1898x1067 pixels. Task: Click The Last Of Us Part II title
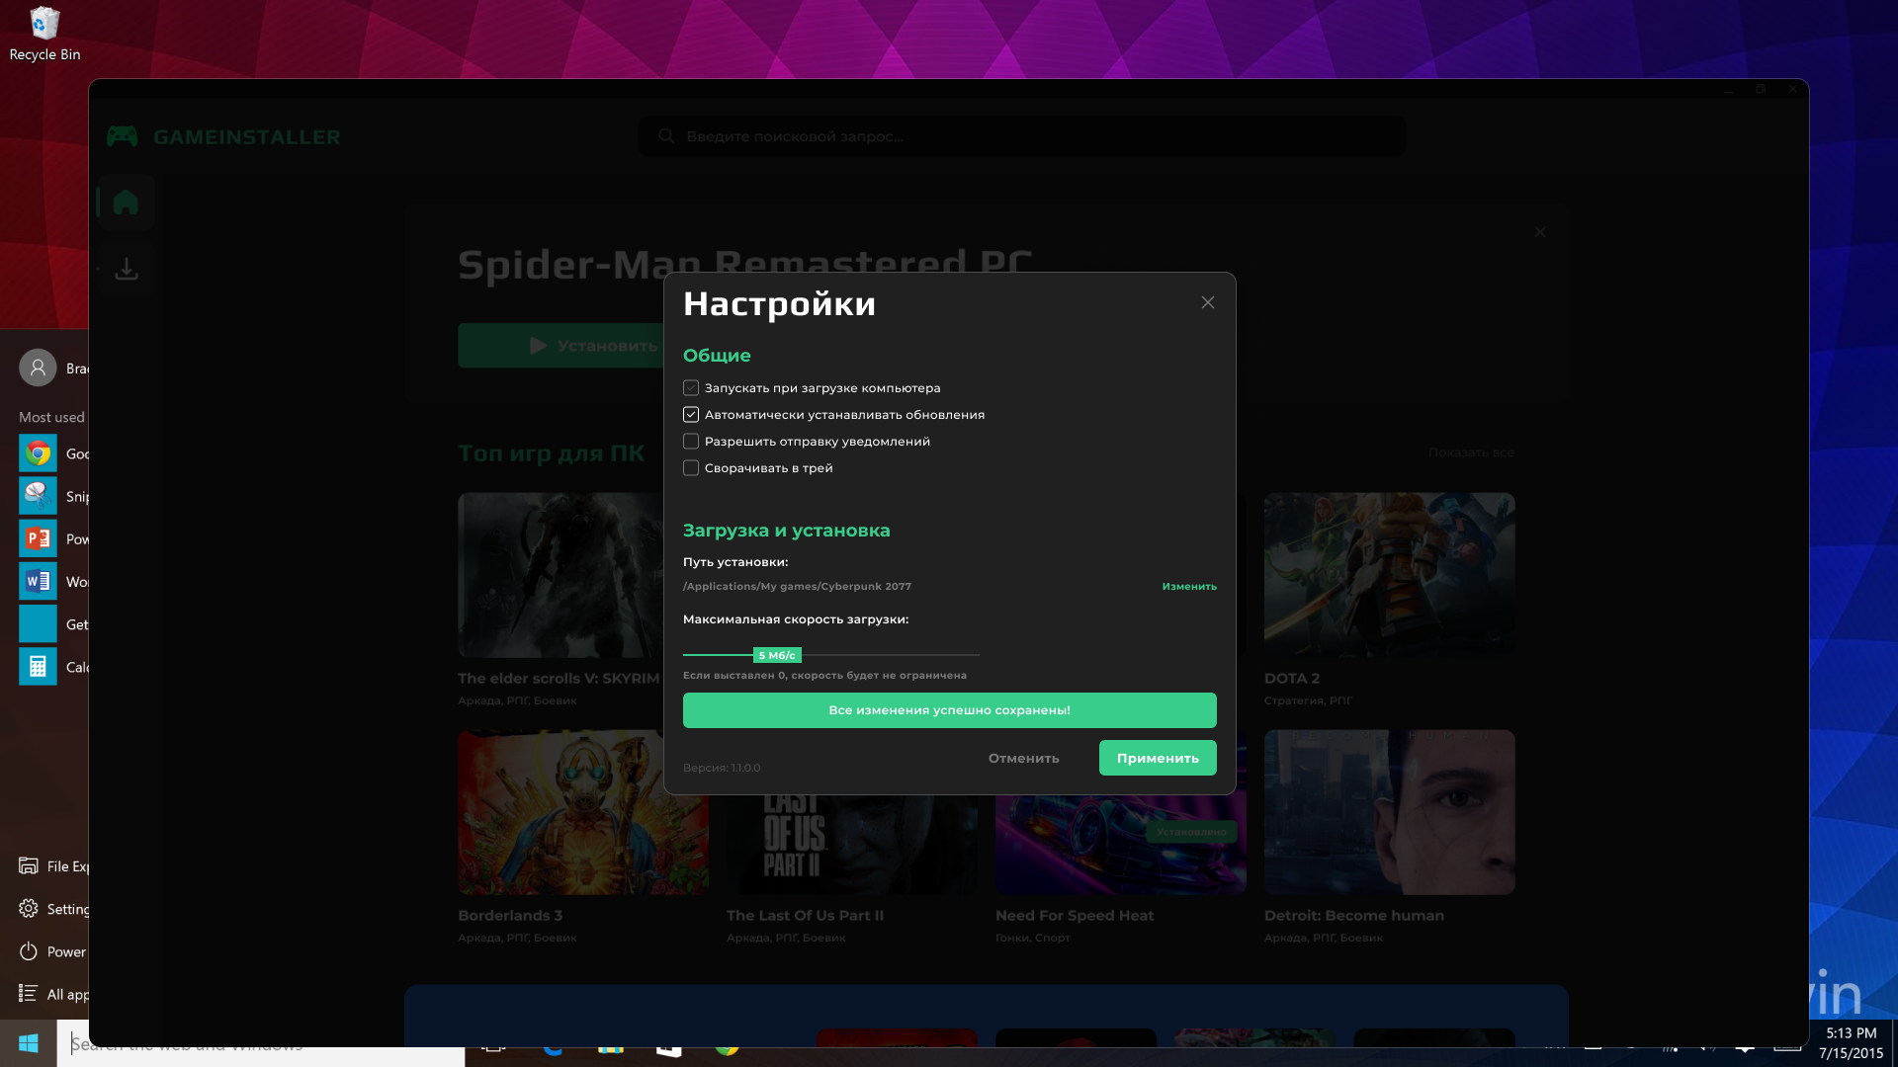(x=805, y=916)
